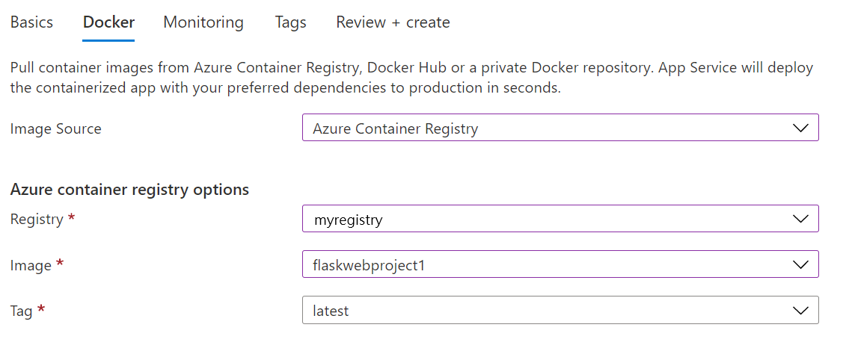Image resolution: width=852 pixels, height=354 pixels.
Task: Click the chevron icon beside myregistry
Action: [800, 219]
